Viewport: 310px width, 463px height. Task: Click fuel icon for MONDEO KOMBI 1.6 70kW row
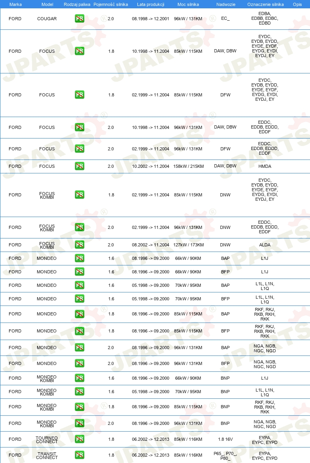[80, 392]
